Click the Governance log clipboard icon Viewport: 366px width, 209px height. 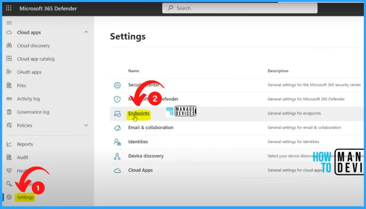pos(9,112)
